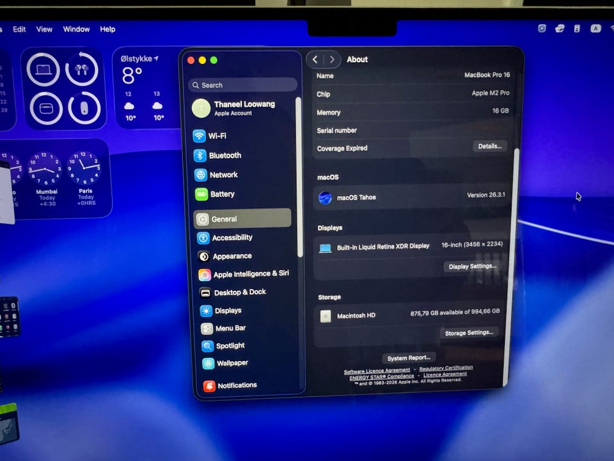614x461 pixels.
Task: Click the About pane scrollbar
Action: tap(512, 266)
